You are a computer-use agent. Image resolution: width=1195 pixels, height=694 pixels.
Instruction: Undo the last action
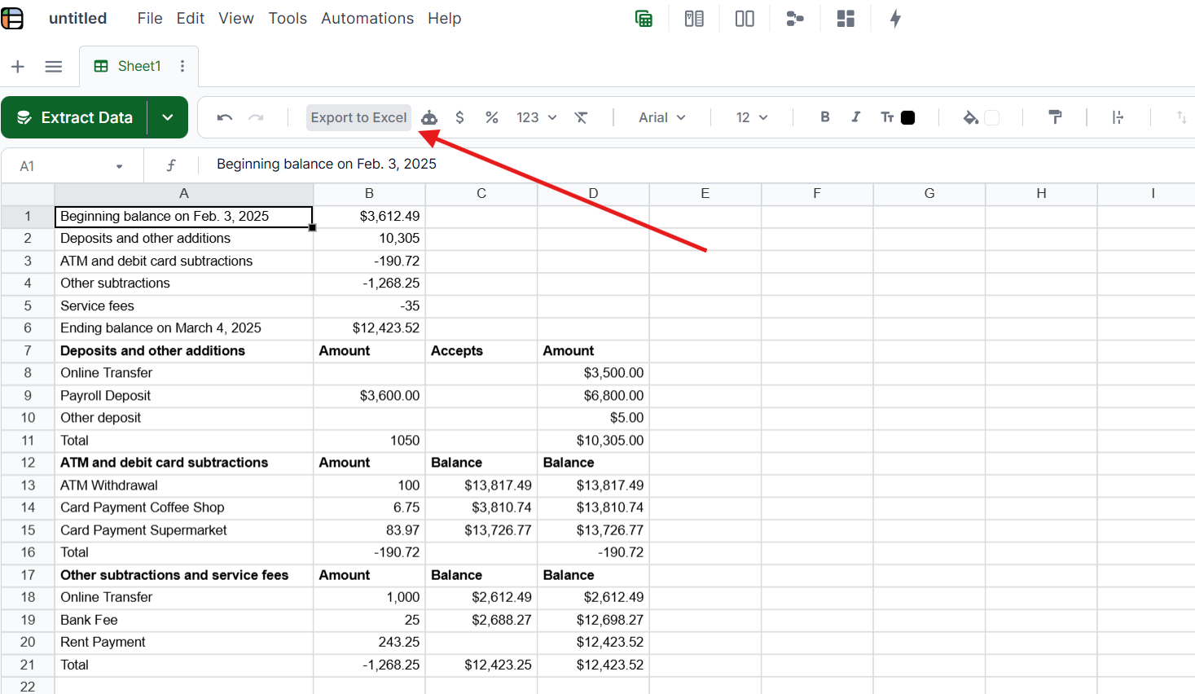click(x=225, y=117)
